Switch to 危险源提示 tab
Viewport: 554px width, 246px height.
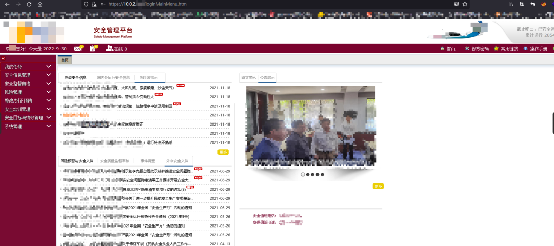tap(148, 78)
